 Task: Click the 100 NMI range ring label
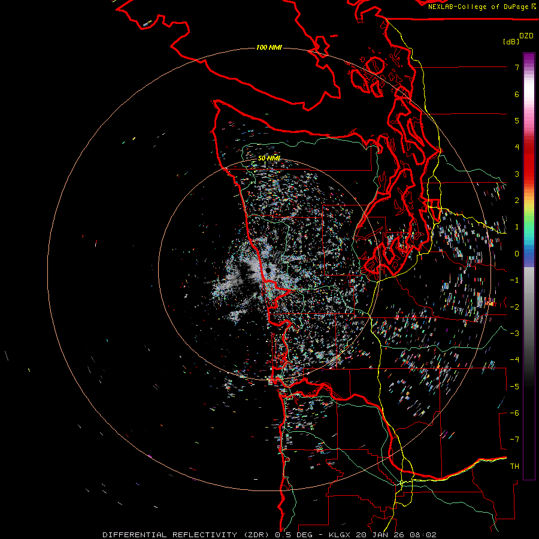click(269, 47)
